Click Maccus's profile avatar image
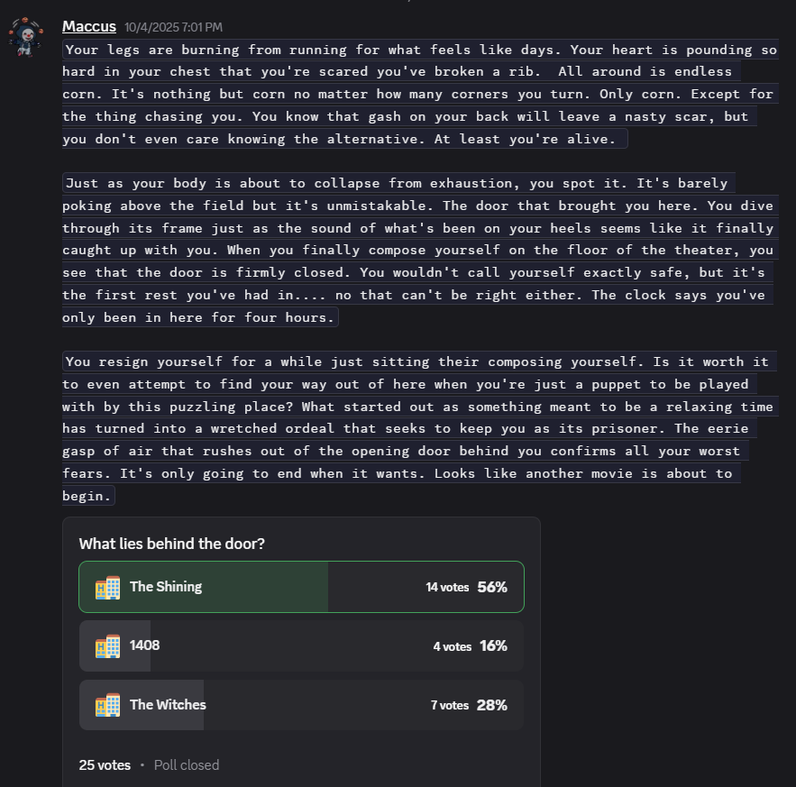The image size is (796, 787). pos(24,38)
